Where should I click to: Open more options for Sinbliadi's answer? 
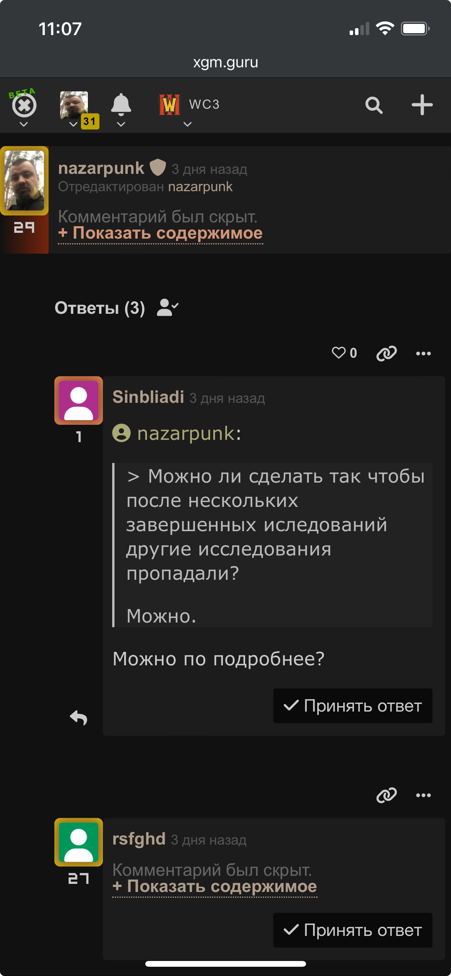(423, 353)
